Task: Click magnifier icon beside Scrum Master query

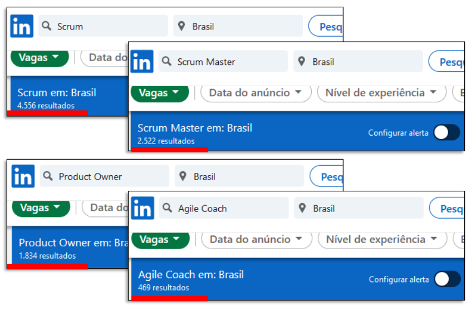Action: [167, 61]
